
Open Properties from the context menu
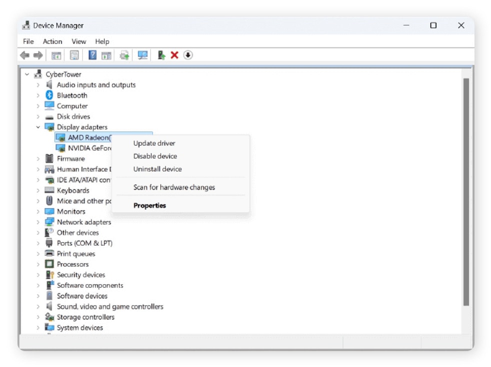[180, 205]
